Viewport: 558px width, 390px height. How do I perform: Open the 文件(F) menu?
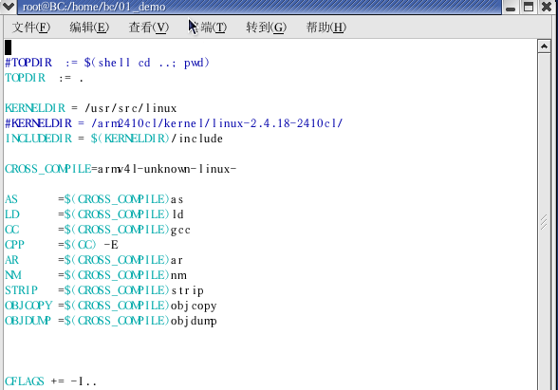[31, 28]
